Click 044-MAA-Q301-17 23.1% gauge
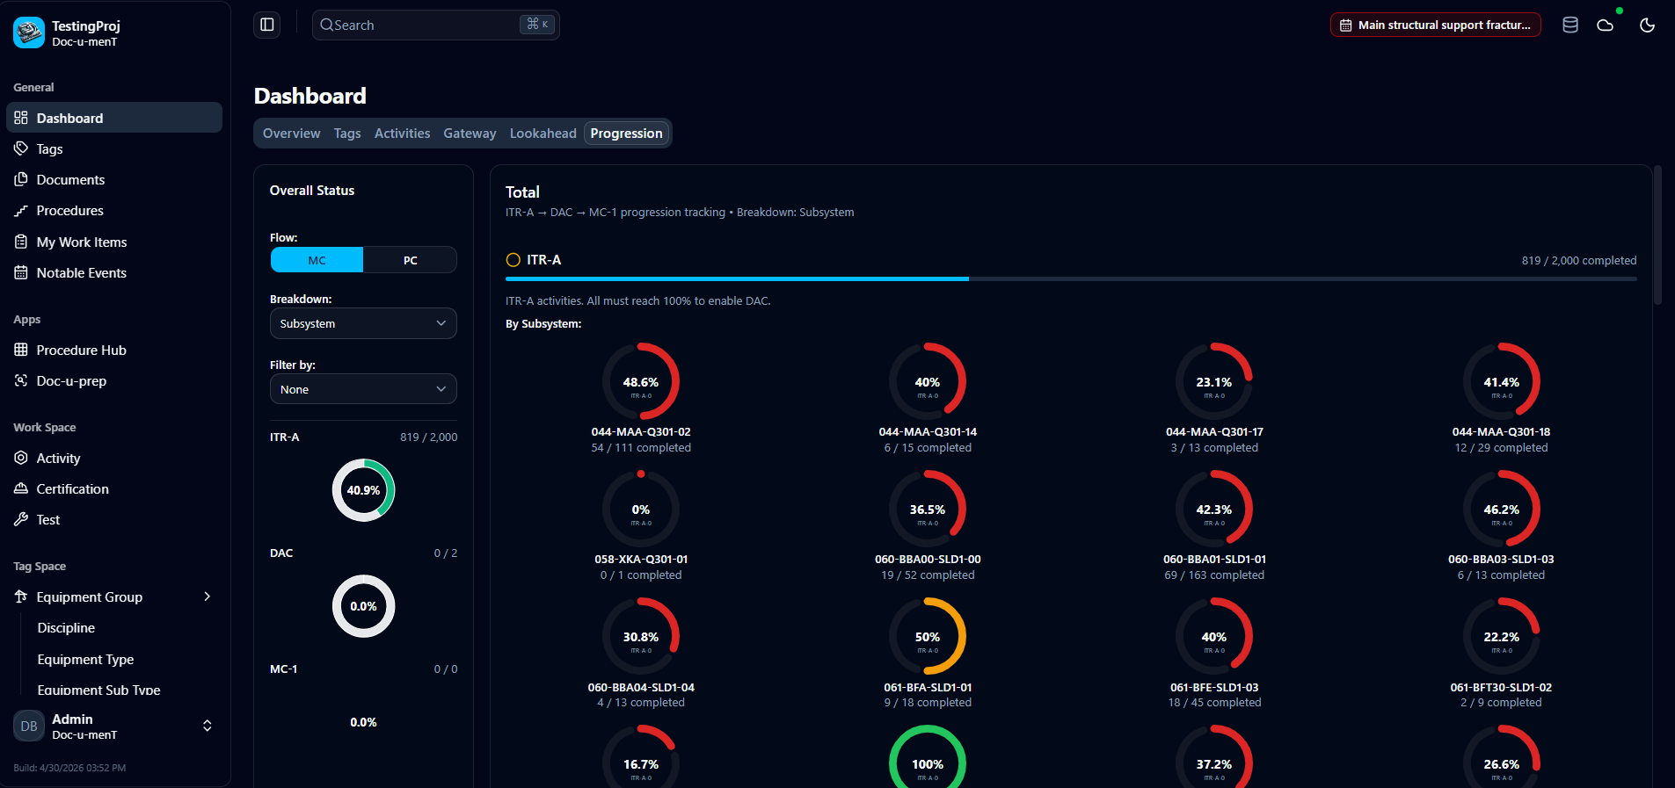 (x=1214, y=381)
